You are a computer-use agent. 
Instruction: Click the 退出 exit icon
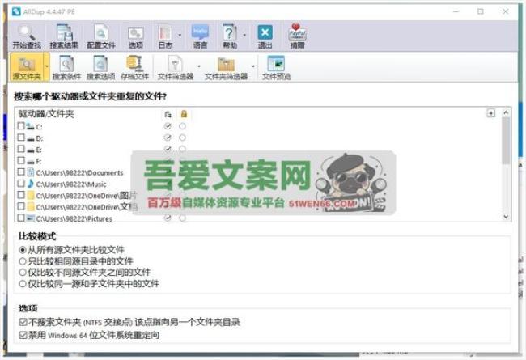click(265, 36)
